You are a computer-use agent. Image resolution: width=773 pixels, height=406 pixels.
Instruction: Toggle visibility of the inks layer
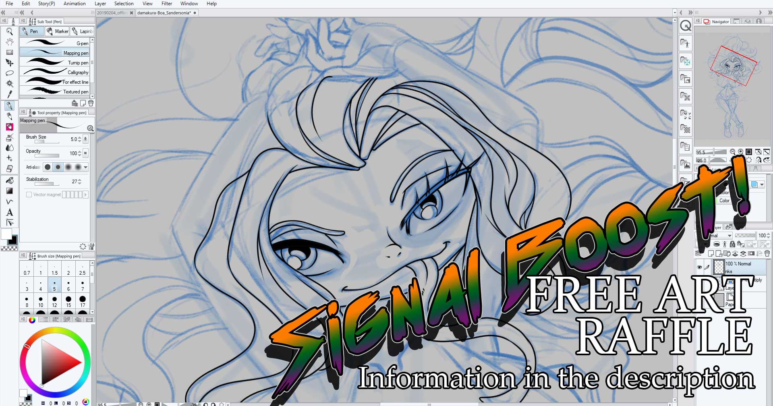700,267
